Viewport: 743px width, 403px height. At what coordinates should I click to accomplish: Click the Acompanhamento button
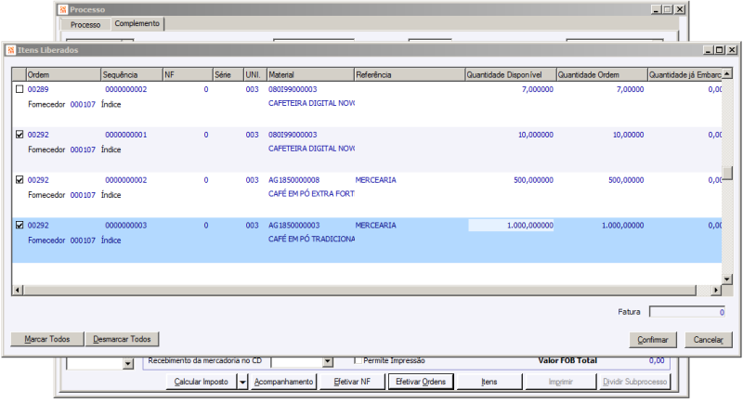pyautogui.click(x=283, y=382)
